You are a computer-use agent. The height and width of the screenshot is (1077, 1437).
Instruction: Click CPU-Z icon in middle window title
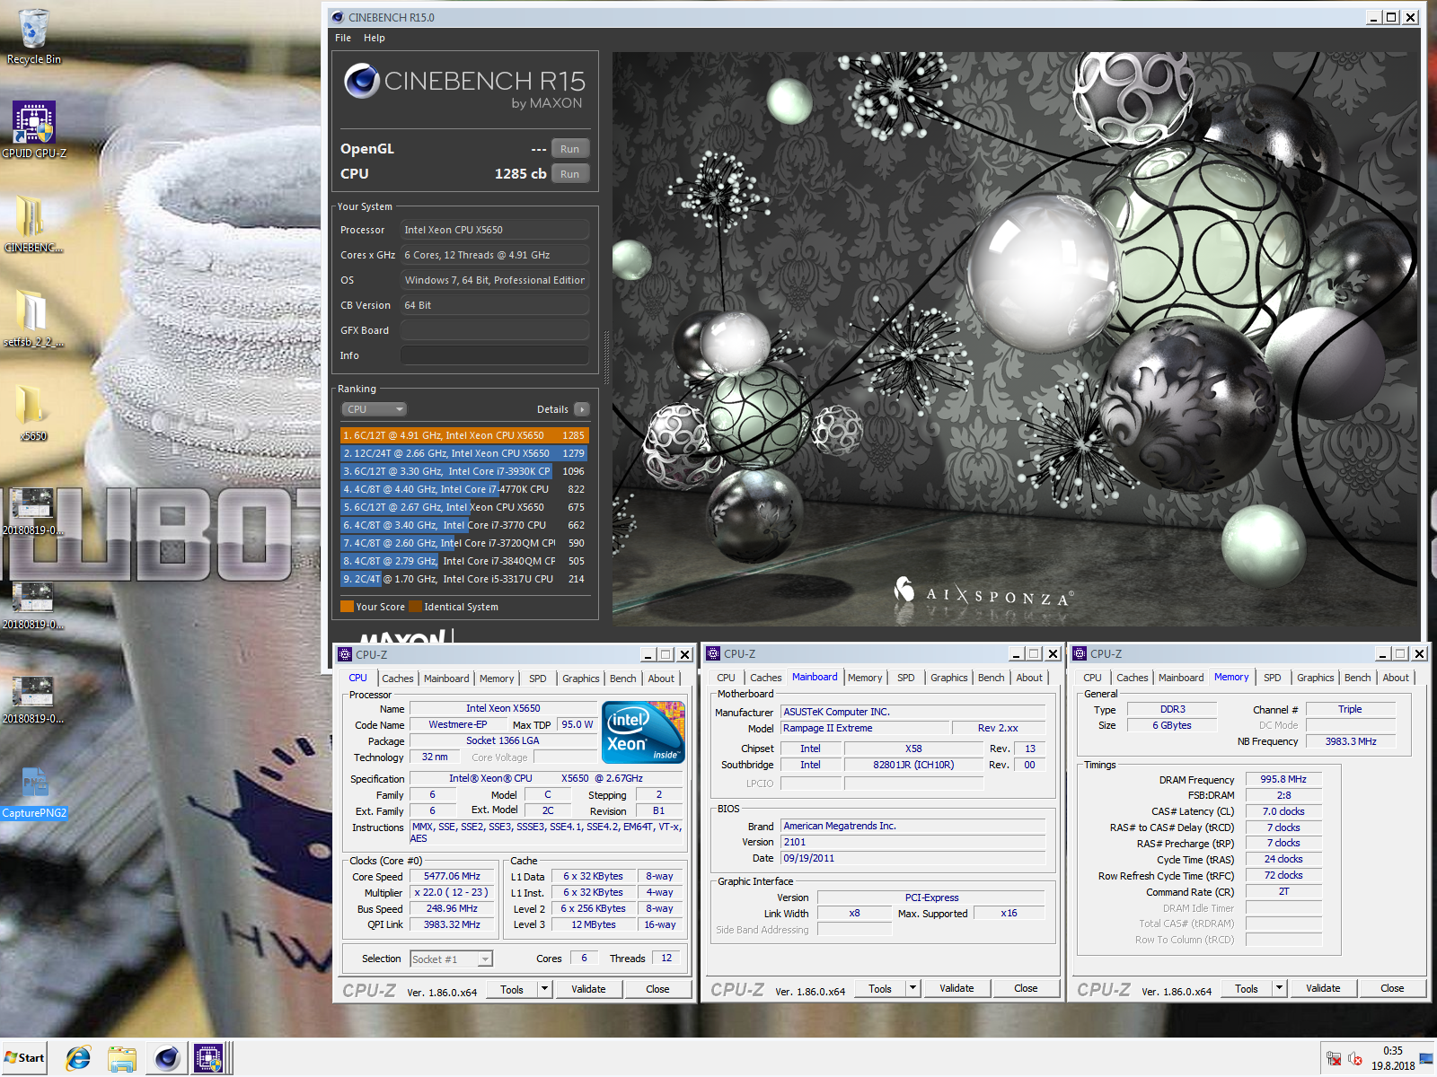(x=713, y=654)
